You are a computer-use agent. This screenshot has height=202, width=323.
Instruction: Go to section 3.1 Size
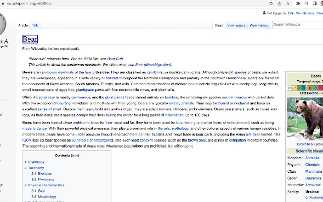pyautogui.click(x=41, y=191)
